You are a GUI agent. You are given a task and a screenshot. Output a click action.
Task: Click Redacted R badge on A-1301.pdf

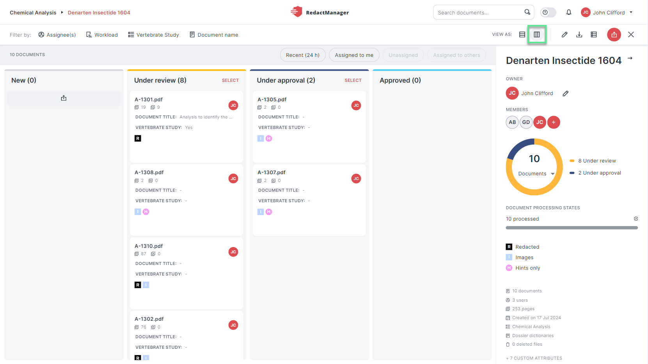(138, 138)
